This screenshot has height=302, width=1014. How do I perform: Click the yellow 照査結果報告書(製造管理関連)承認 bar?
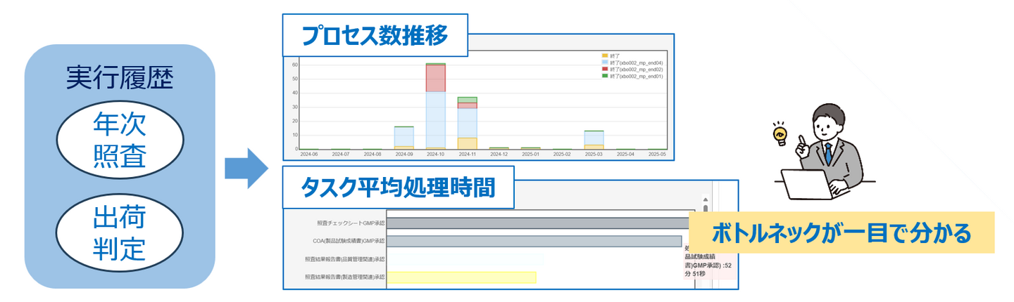[462, 277]
